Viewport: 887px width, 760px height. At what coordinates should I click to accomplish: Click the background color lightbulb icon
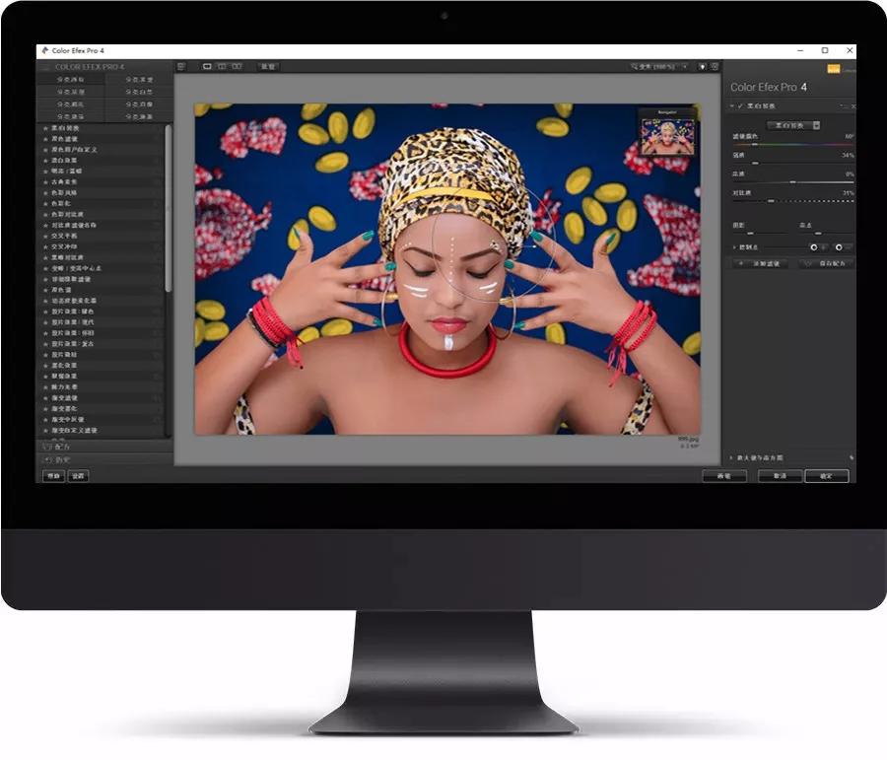point(702,66)
